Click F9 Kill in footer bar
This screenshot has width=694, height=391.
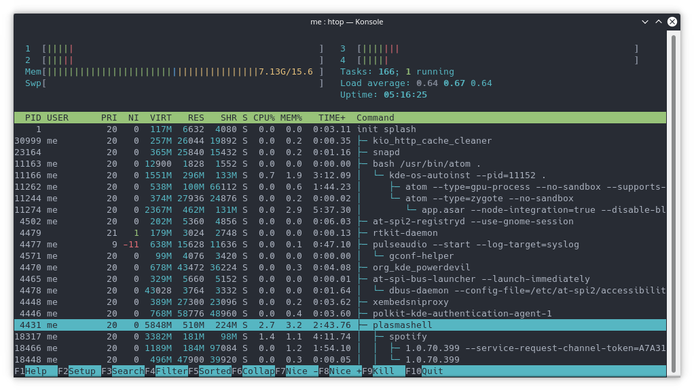(x=384, y=371)
